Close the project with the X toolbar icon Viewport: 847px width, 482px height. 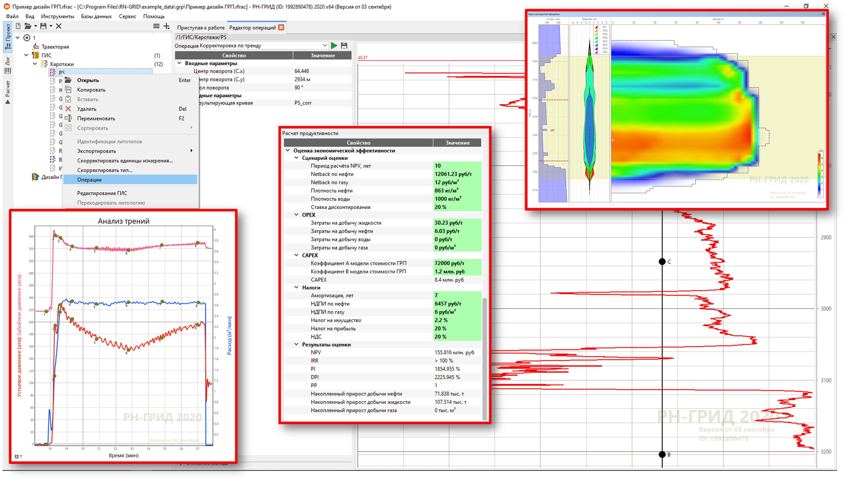point(59,26)
